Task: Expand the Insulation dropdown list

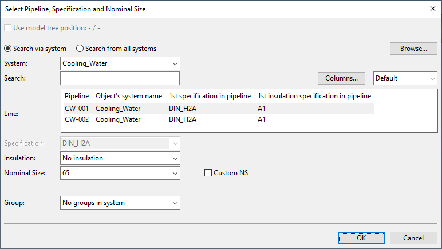Action: tap(120, 158)
